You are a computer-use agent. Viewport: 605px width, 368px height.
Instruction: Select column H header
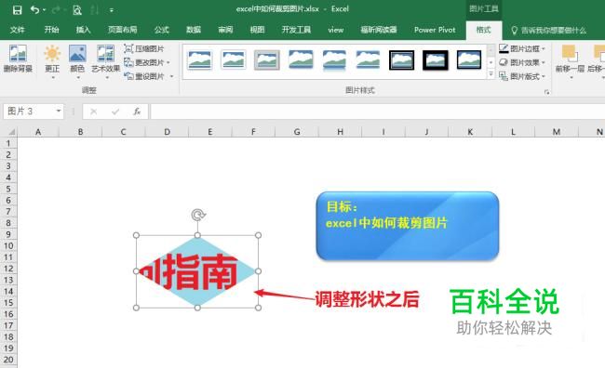pos(340,132)
